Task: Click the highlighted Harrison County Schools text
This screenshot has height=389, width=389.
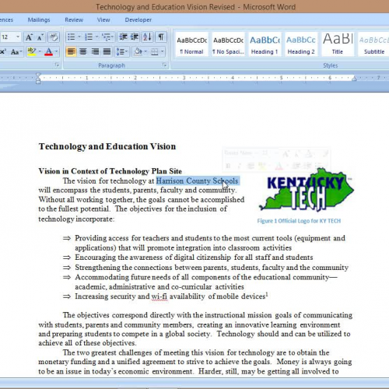Action: 197,180
